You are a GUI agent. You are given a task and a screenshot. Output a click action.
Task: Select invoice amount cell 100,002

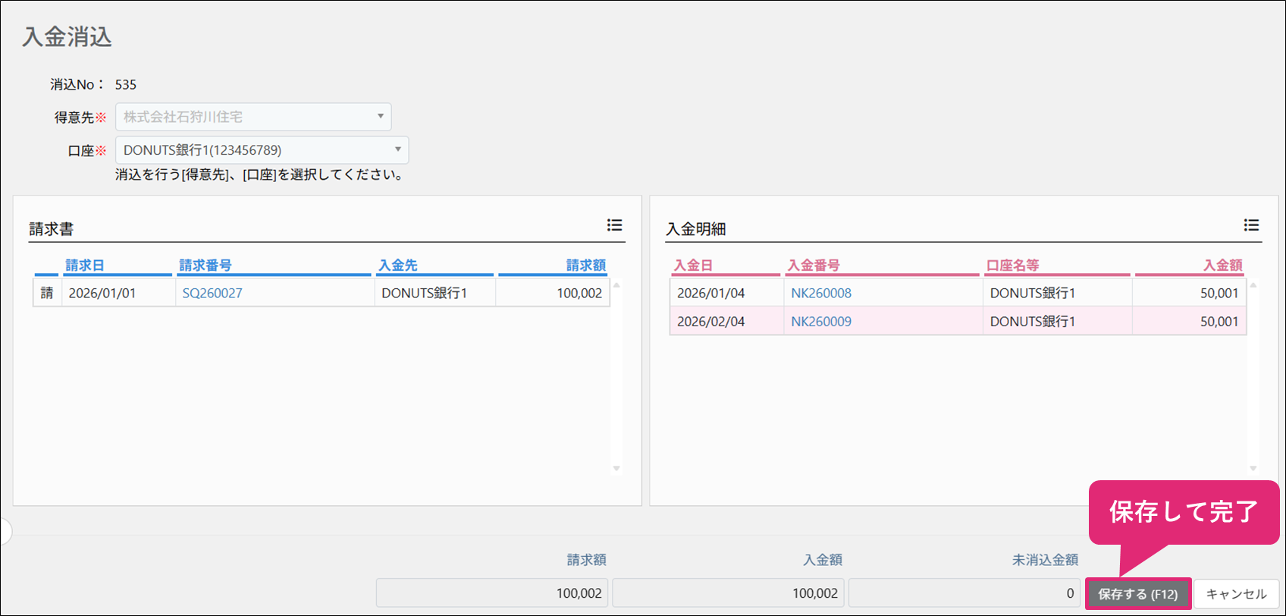click(553, 293)
